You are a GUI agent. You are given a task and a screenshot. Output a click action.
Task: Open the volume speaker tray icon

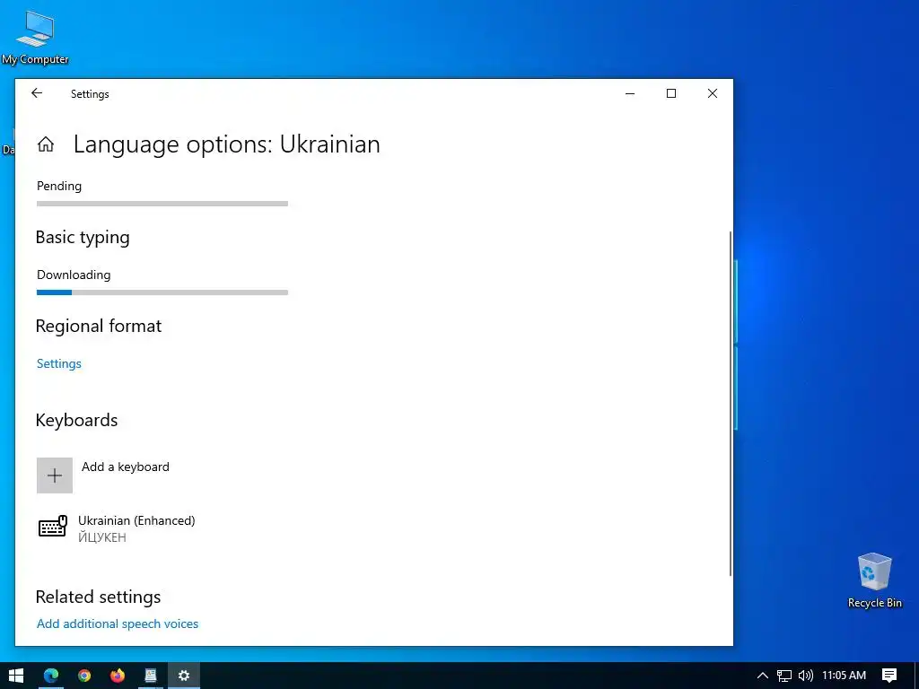tap(806, 676)
